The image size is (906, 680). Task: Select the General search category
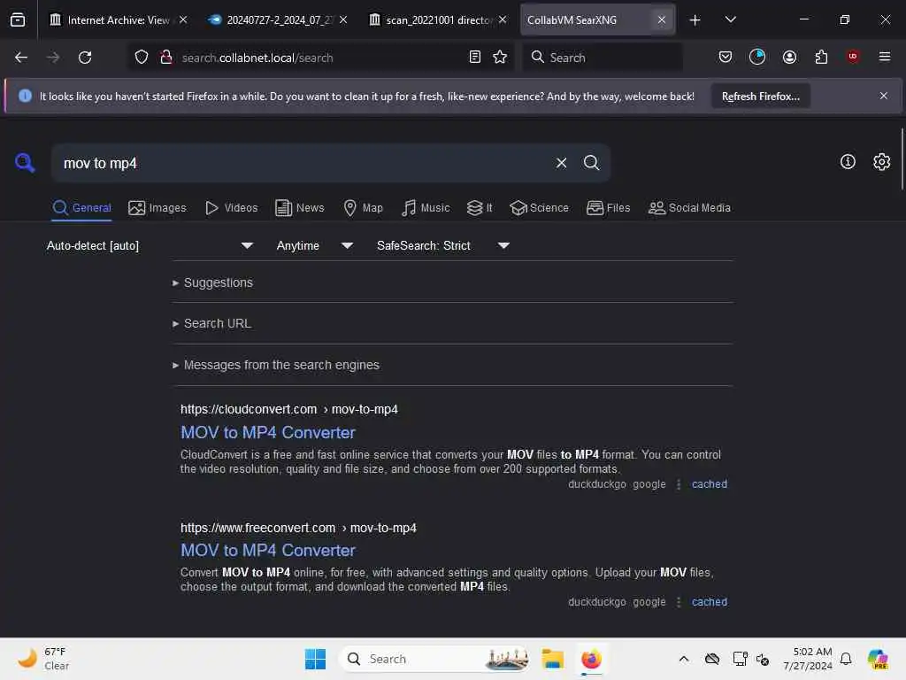(82, 208)
